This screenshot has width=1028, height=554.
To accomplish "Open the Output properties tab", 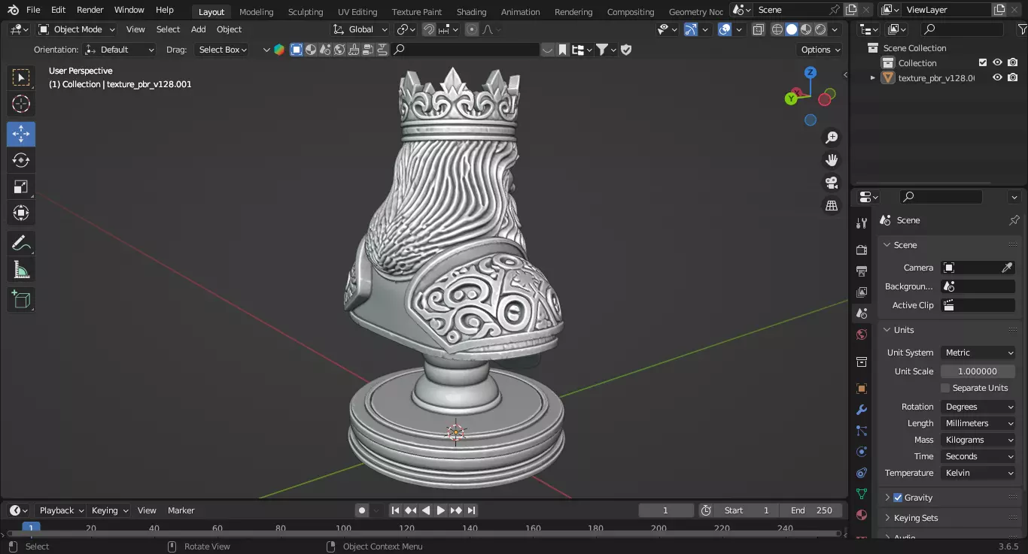I will coord(862,271).
